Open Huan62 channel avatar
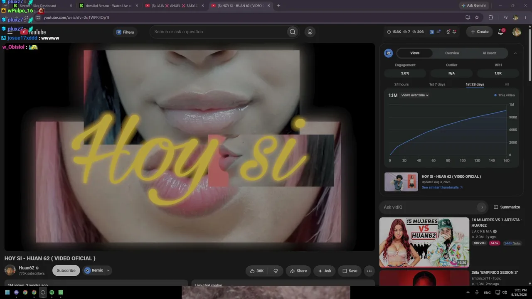The image size is (532, 299). (10, 270)
